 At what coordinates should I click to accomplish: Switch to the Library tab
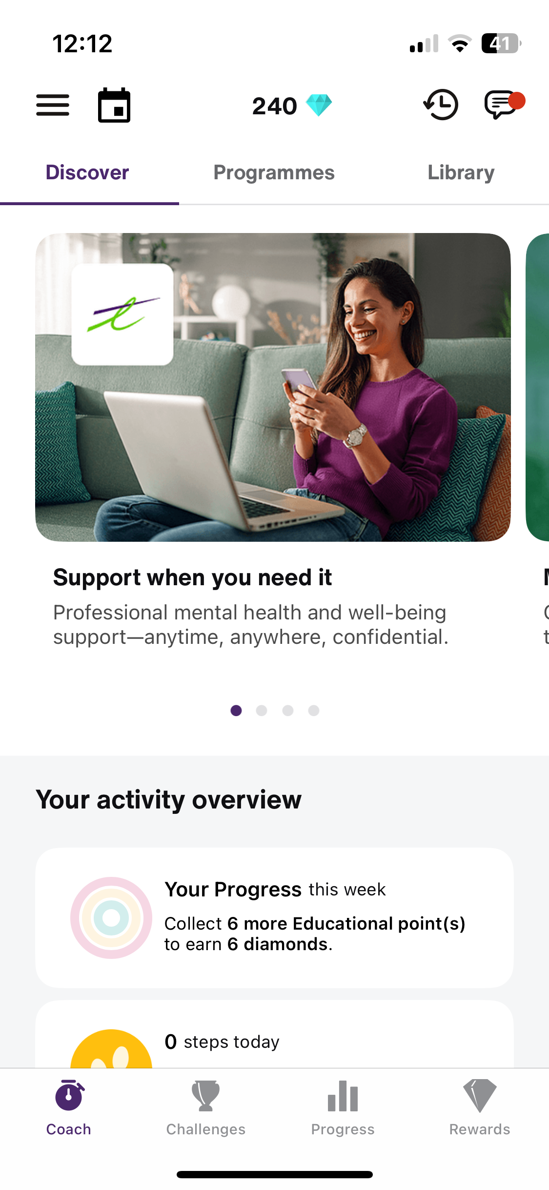pos(461,172)
